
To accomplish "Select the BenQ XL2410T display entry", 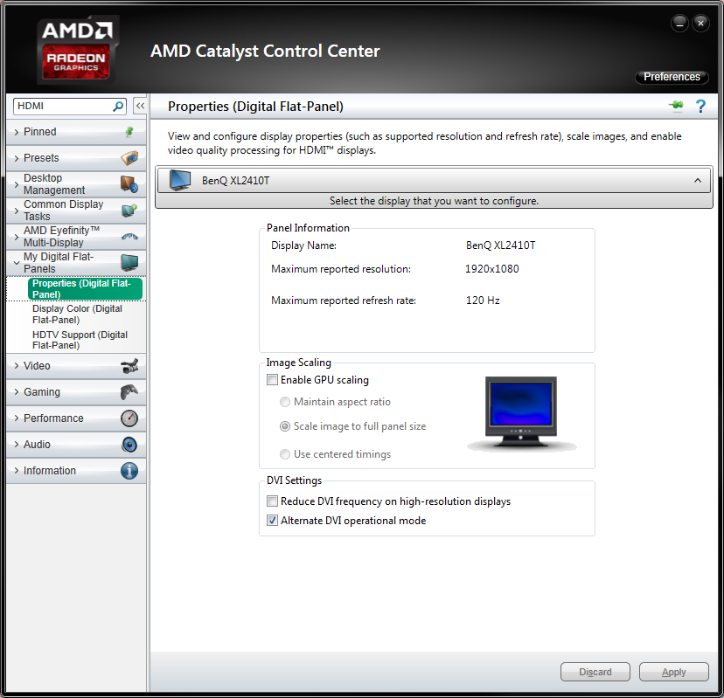I will [x=434, y=180].
